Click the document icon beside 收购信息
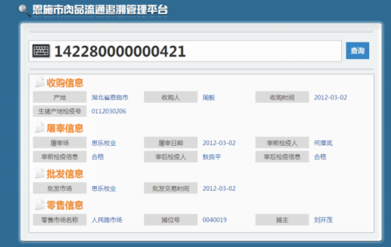391x247 pixels. pos(40,82)
